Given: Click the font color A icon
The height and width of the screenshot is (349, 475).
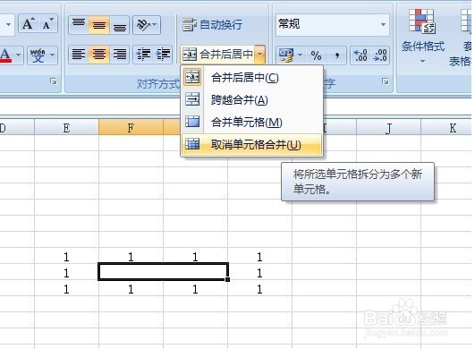Looking at the screenshot, I should (x=5, y=55).
